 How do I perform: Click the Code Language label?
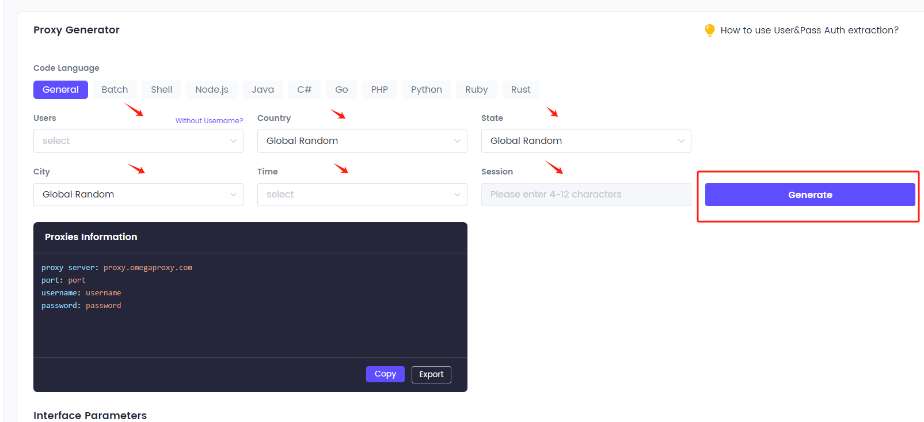[x=66, y=68]
